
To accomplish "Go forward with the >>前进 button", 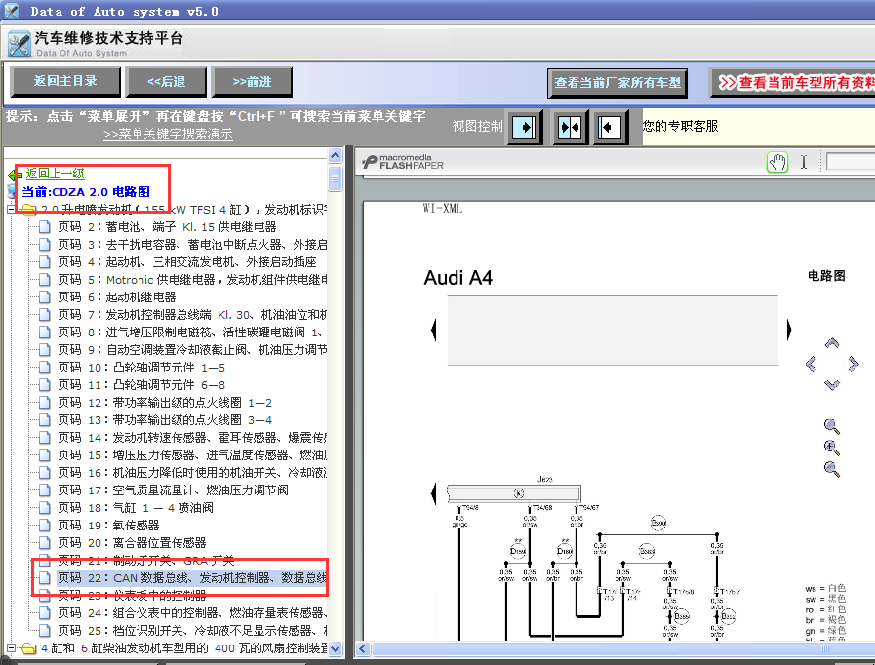I will pos(252,82).
